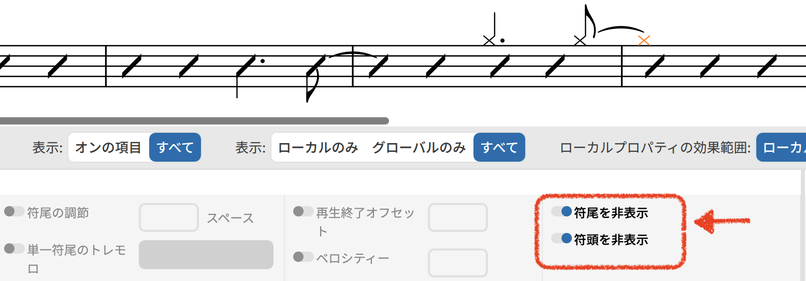The height and width of the screenshot is (281, 806).
Task: Click すべて beside グローバルのみ
Action: coord(499,148)
